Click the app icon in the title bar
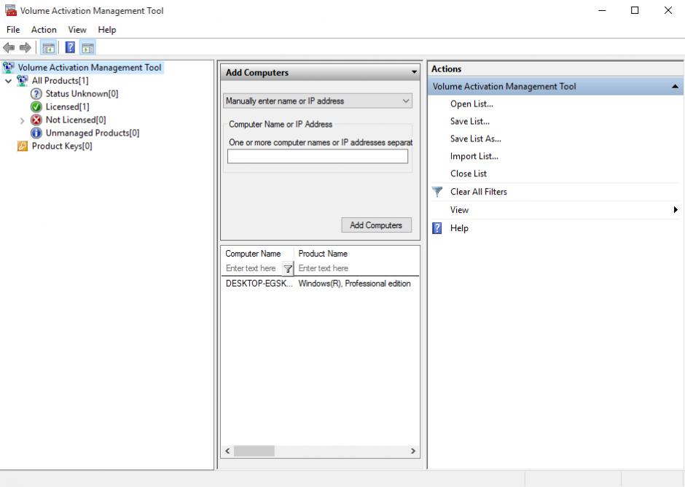685x487 pixels. click(x=10, y=10)
